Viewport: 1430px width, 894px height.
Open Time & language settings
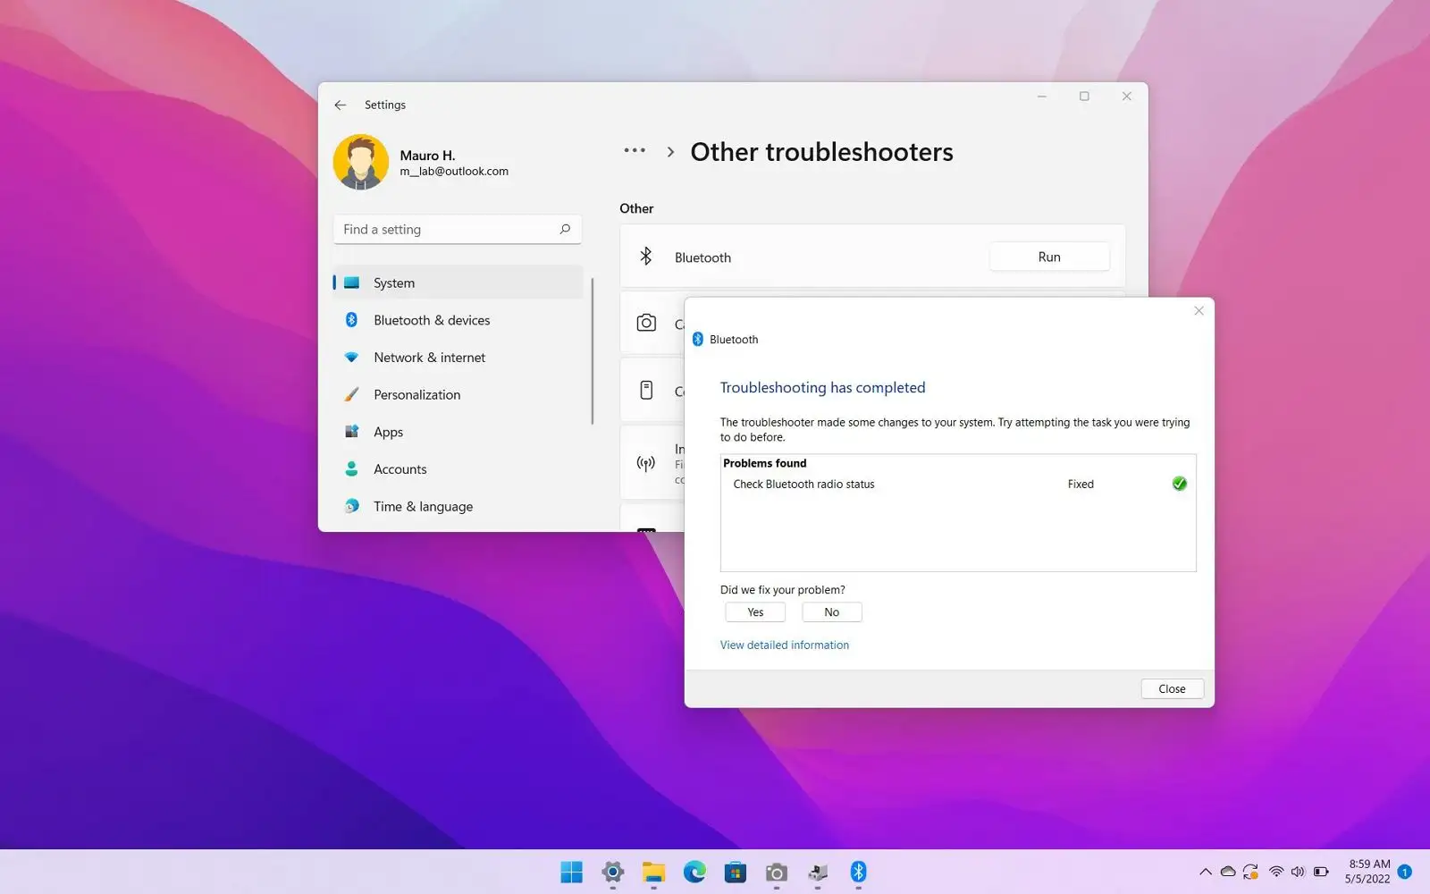(x=458, y=506)
